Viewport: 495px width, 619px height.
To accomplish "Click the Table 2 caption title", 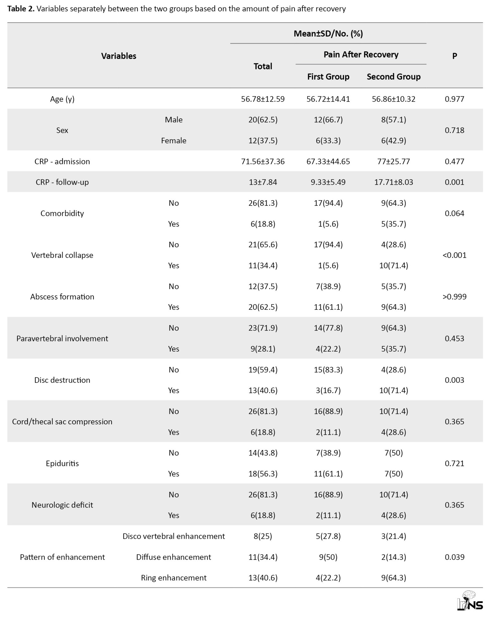I will coord(176,9).
